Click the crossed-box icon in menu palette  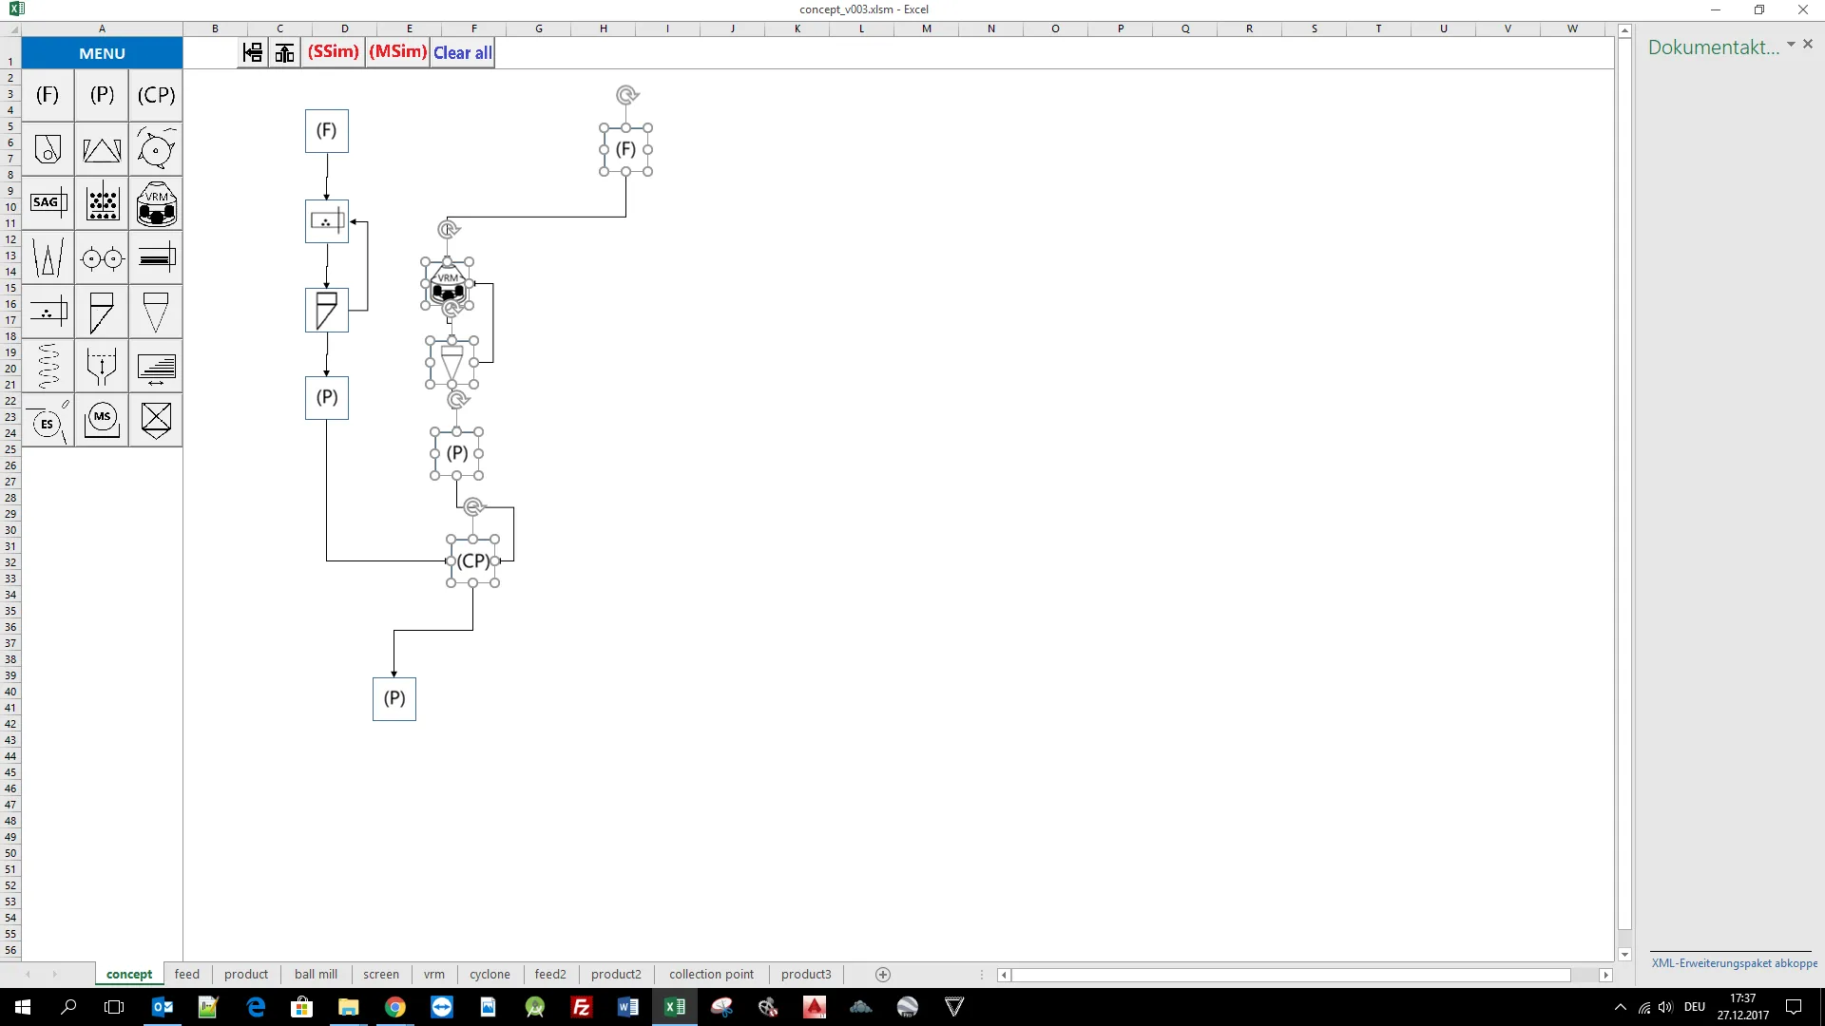(157, 419)
